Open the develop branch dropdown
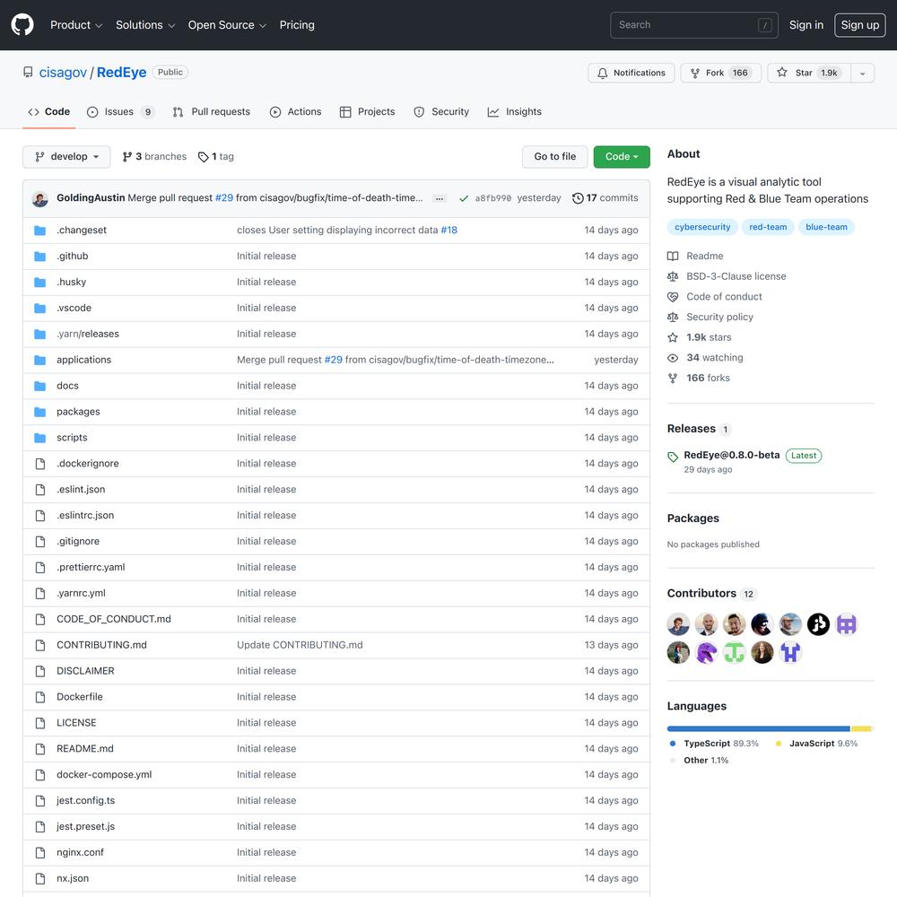 66,157
